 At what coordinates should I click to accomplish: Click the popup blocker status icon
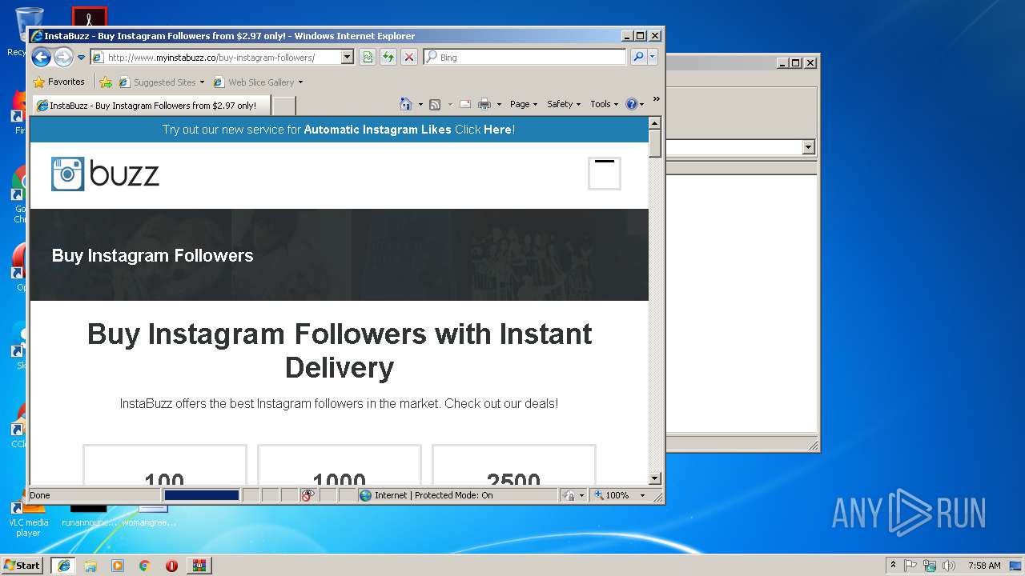[x=308, y=495]
